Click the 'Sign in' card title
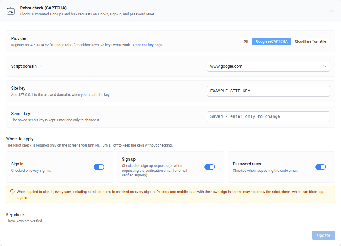Image resolution: width=341 pixels, height=246 pixels. (x=17, y=164)
